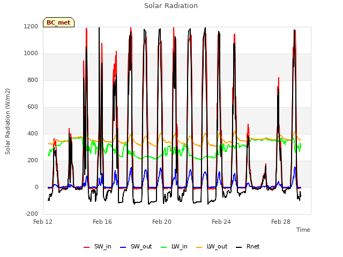Click the red SW_in legend swatch

click(x=87, y=247)
